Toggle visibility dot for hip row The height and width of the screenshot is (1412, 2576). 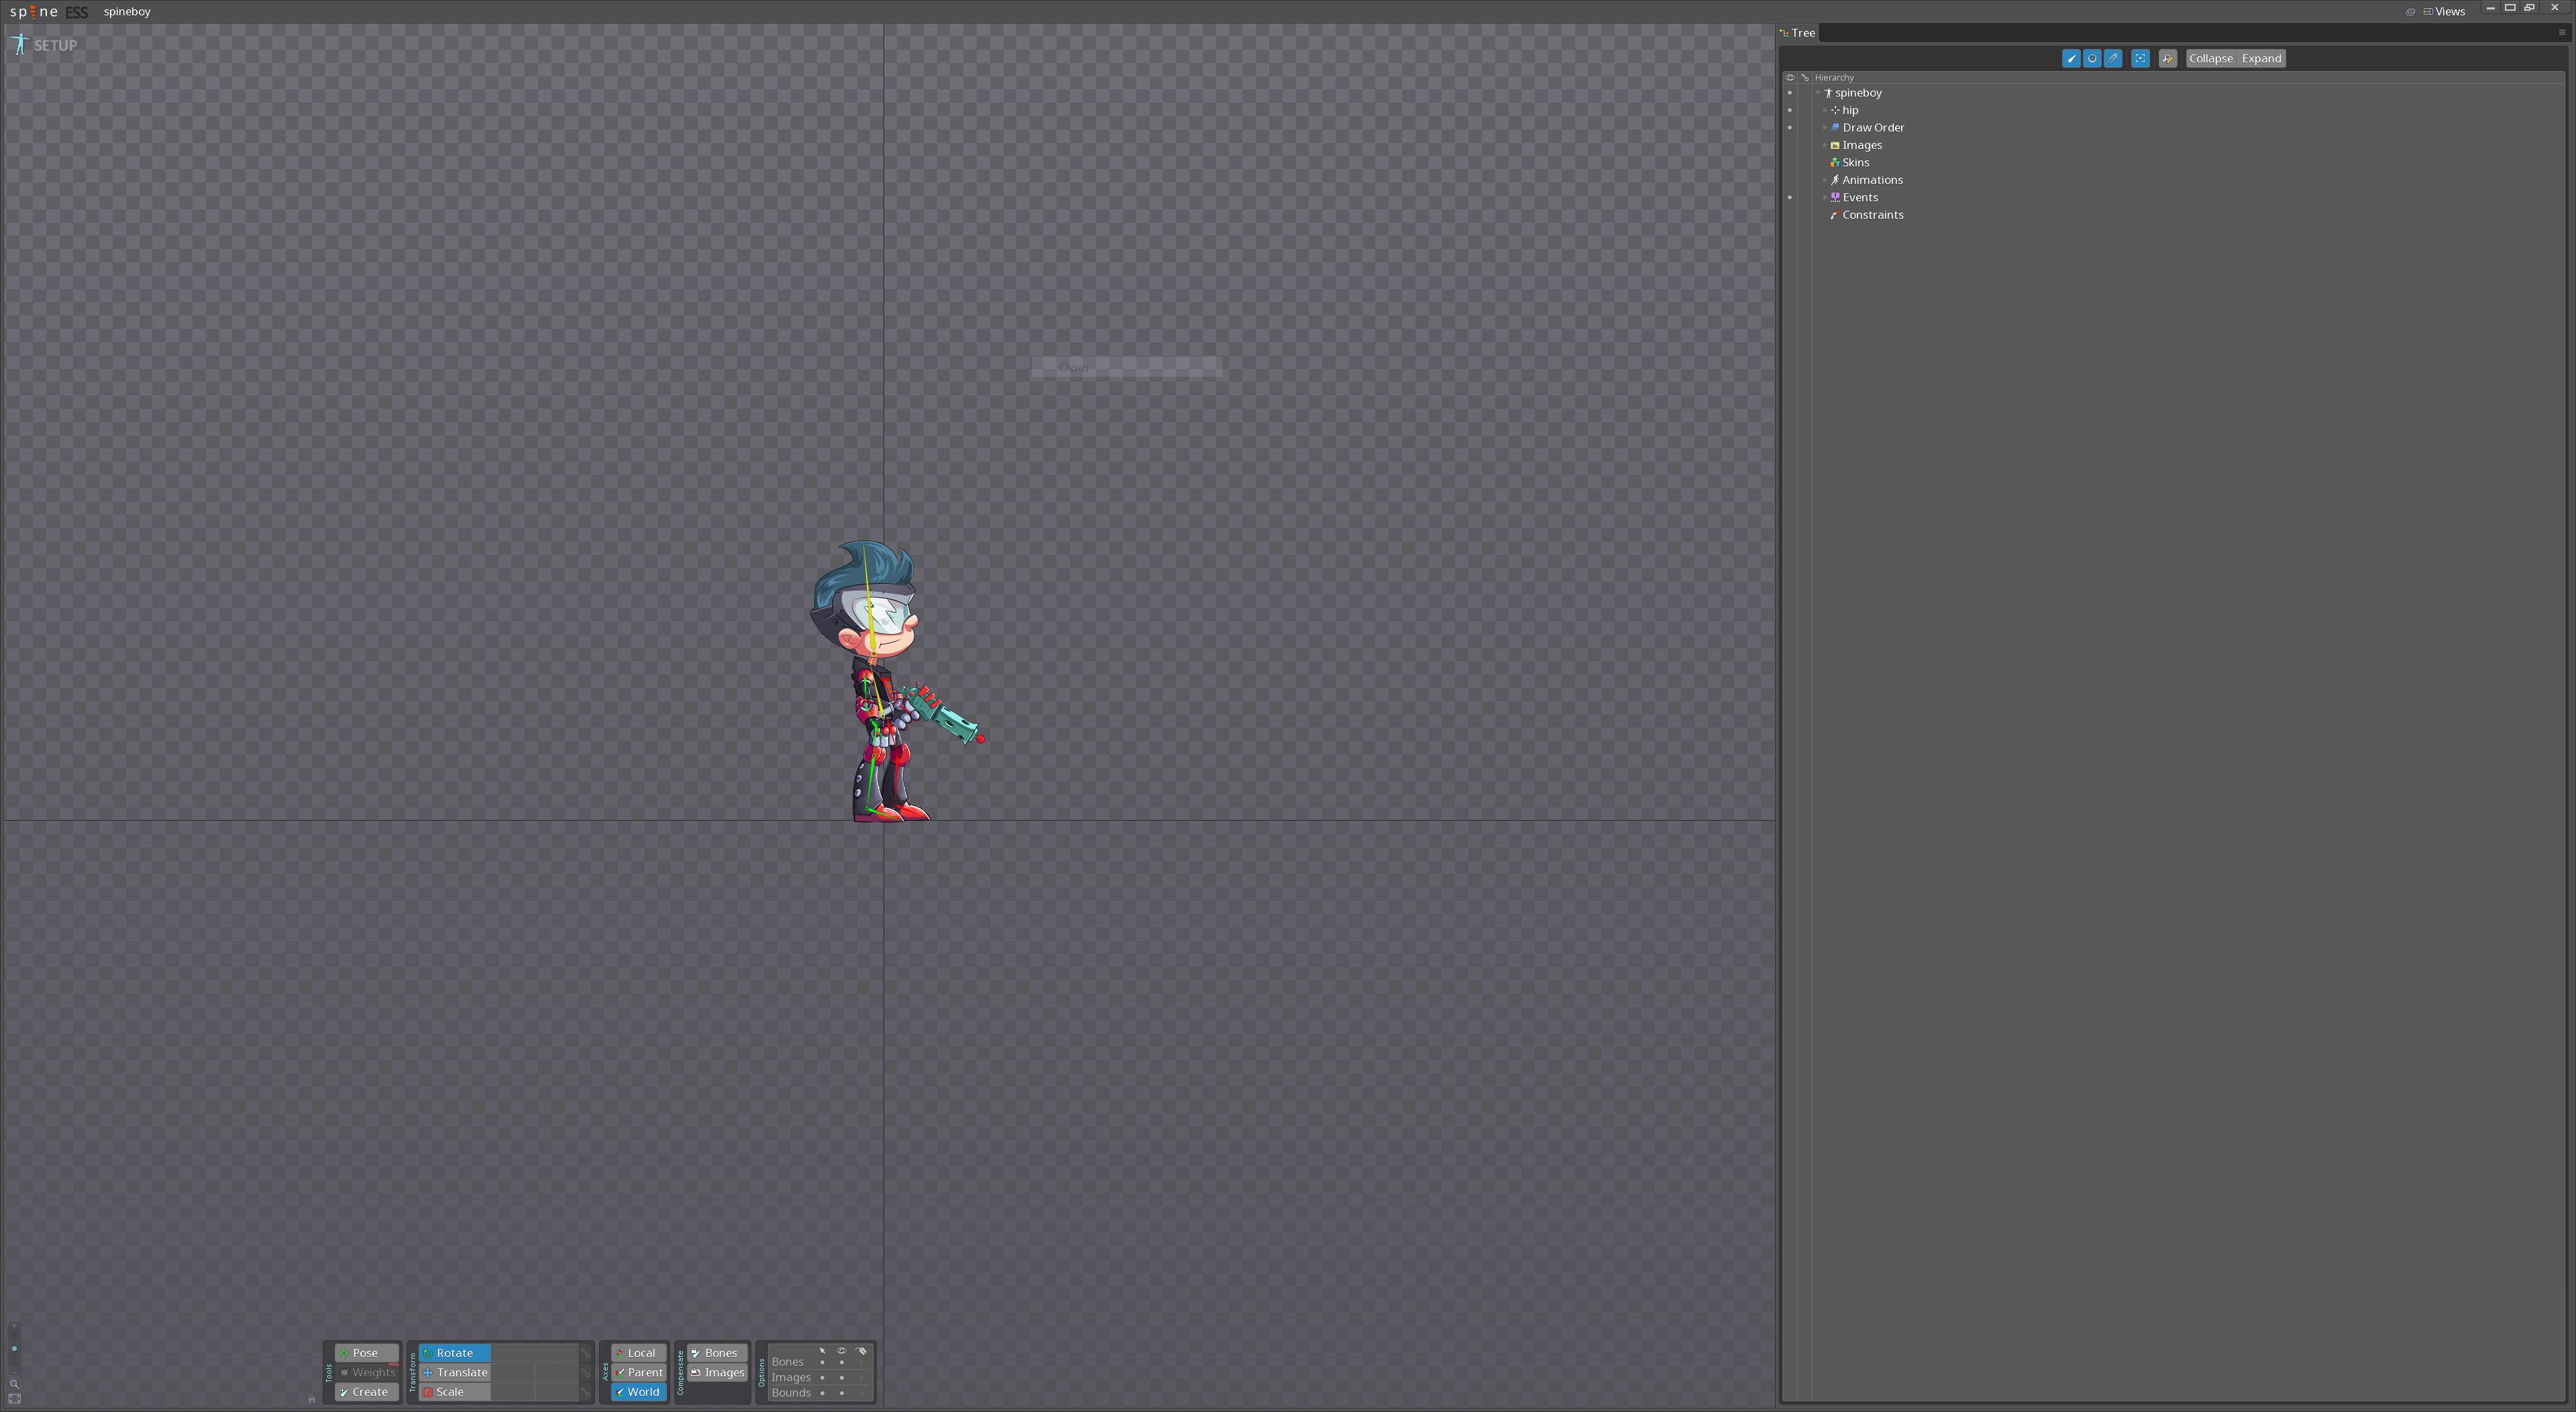coord(1790,110)
